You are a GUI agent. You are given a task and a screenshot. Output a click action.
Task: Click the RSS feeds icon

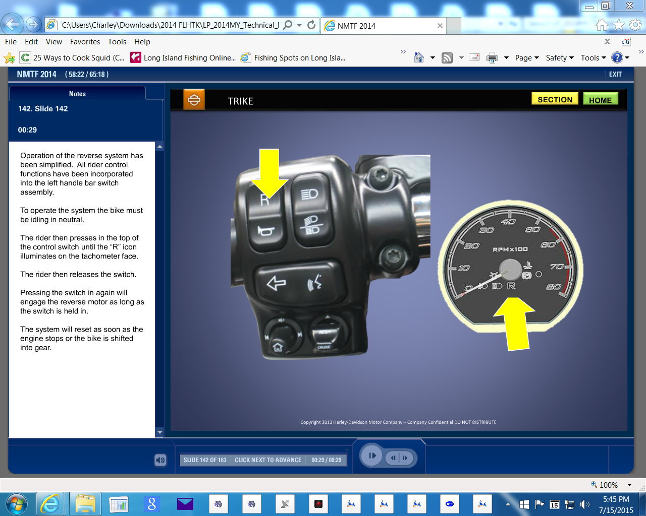pos(447,58)
